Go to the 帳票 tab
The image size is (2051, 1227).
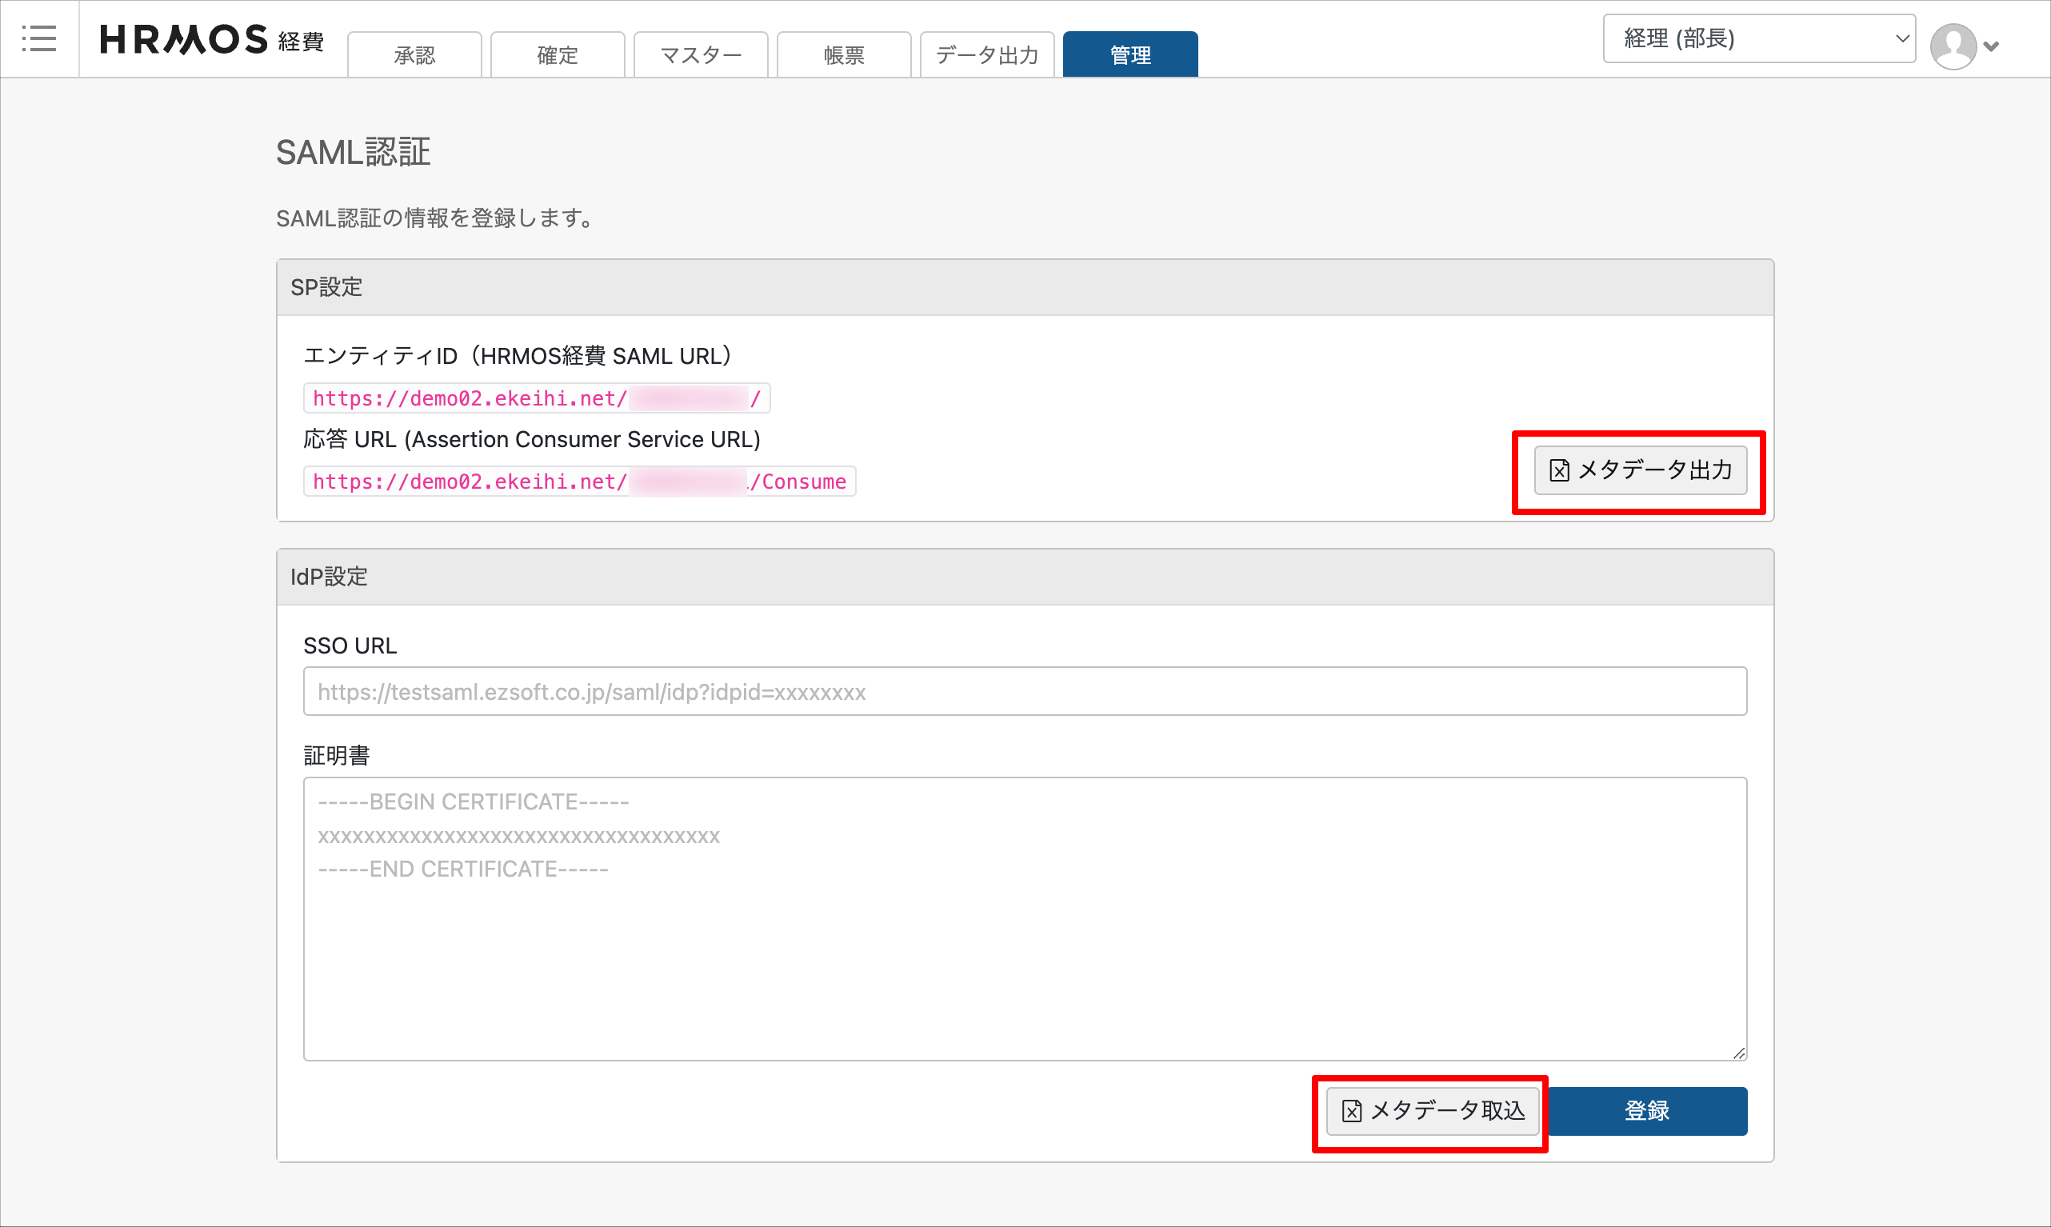(x=843, y=55)
